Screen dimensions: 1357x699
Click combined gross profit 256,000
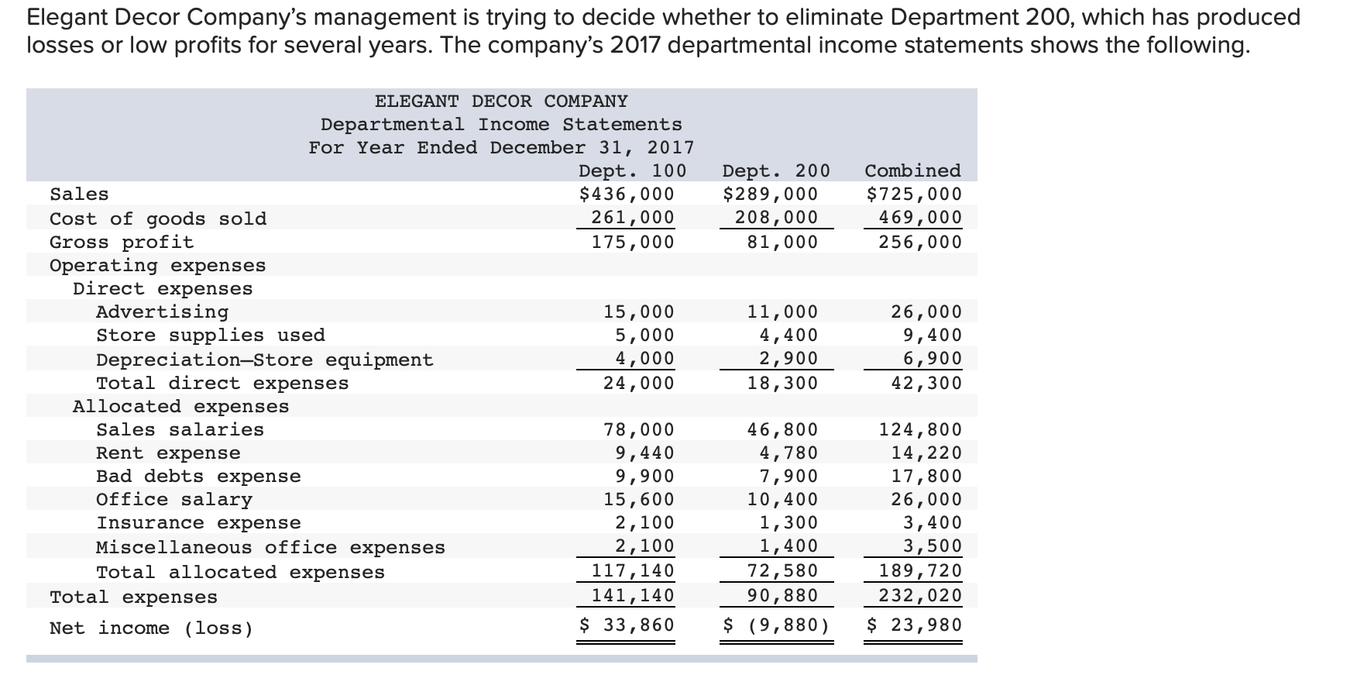coord(920,242)
